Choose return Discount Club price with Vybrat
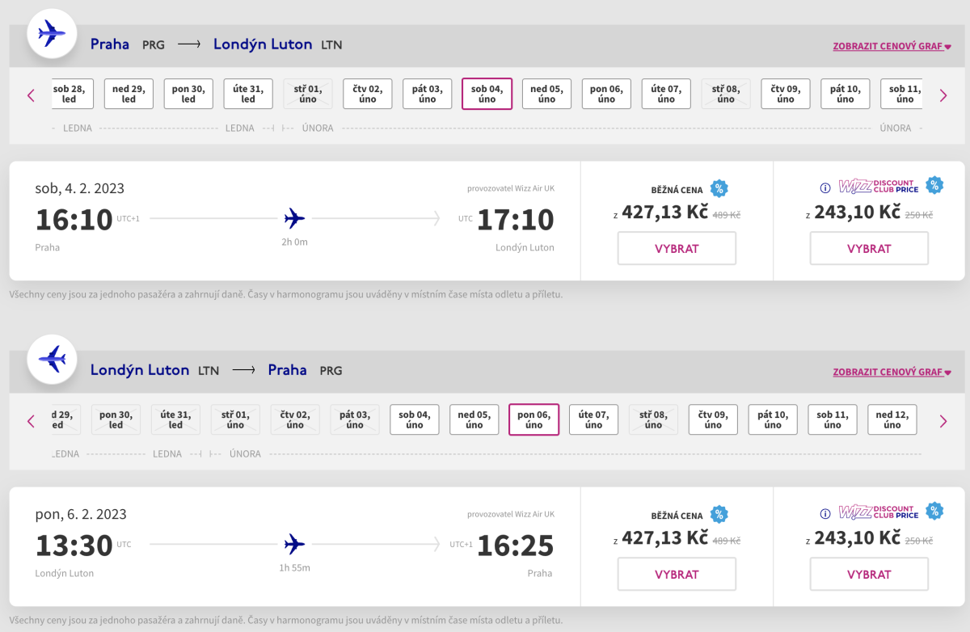970x632 pixels. coord(869,574)
